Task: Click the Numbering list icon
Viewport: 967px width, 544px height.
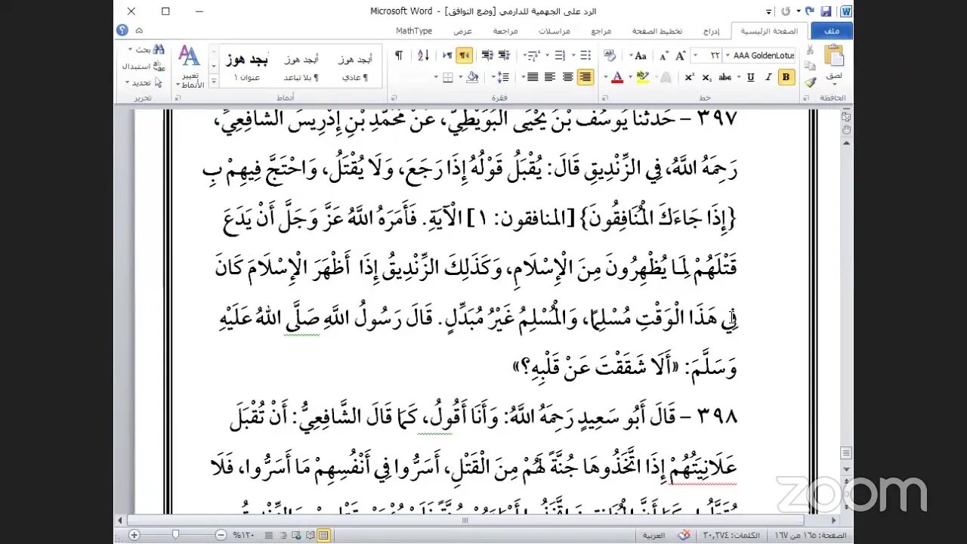Action: click(560, 55)
